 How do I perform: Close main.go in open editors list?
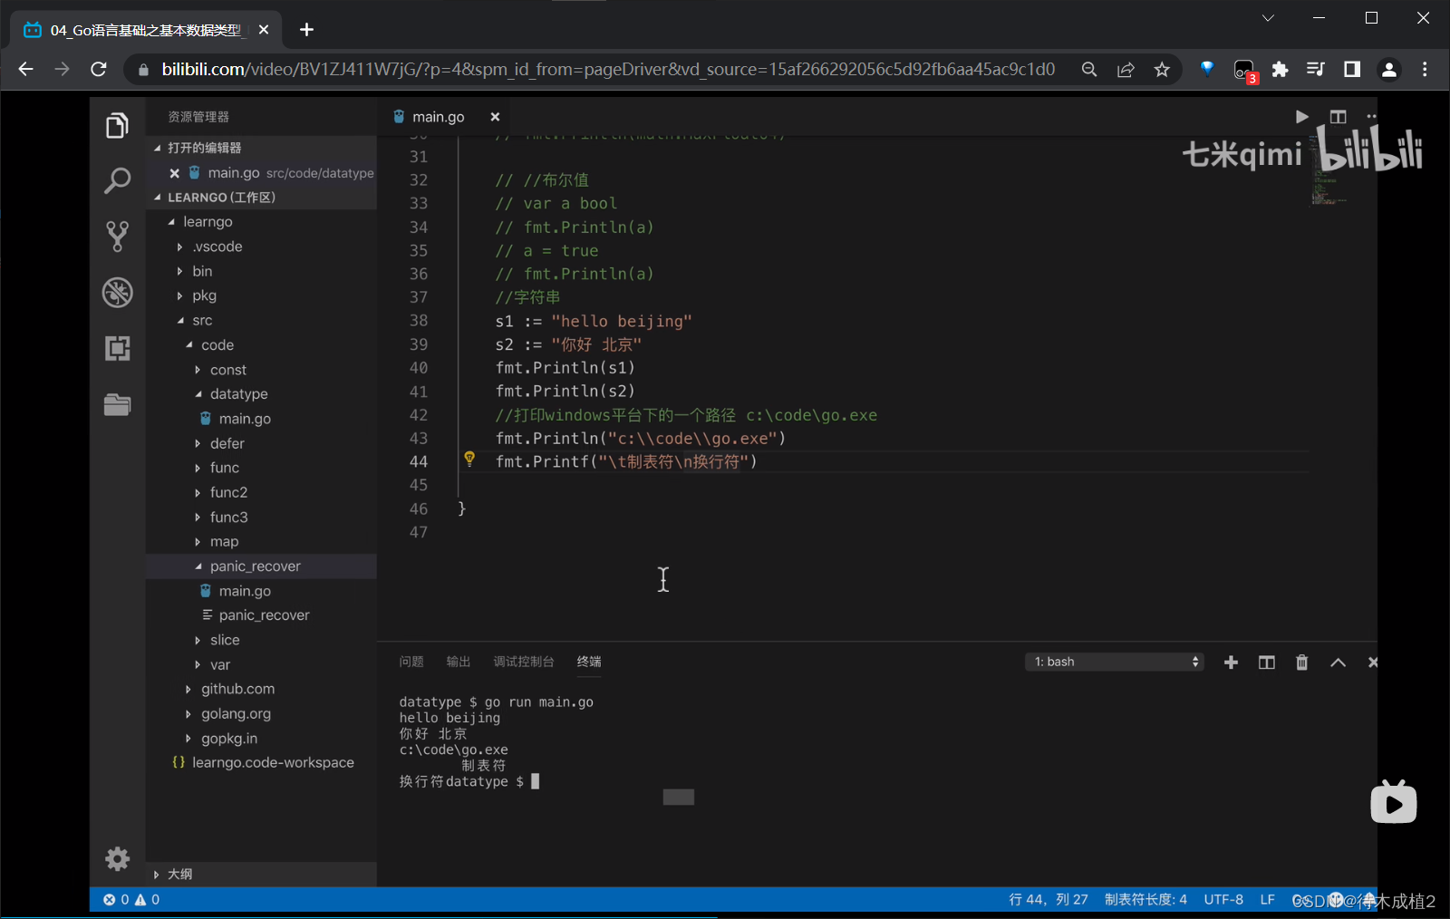pos(174,172)
